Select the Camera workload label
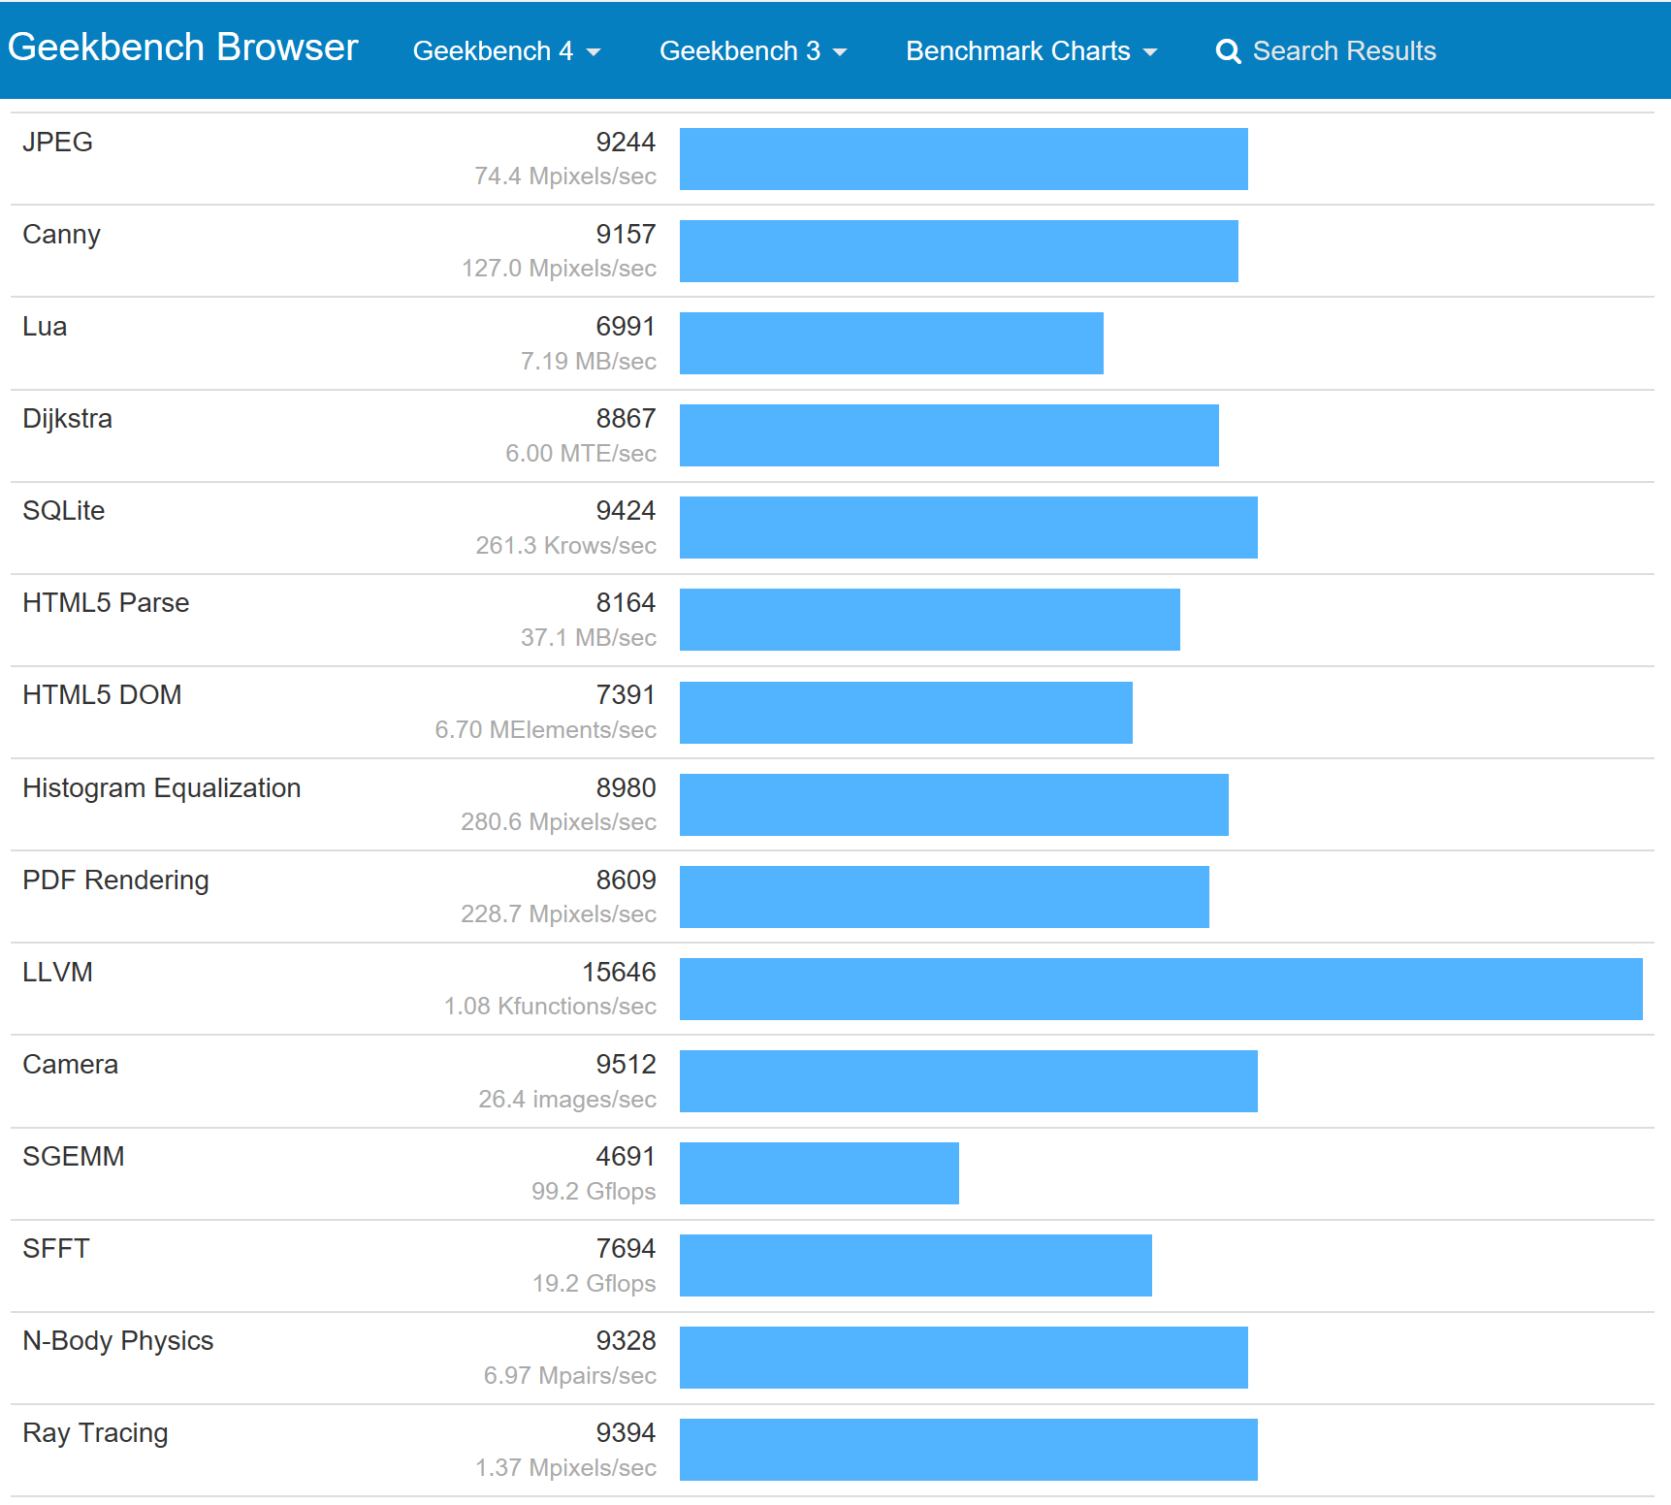The height and width of the screenshot is (1505, 1671). click(x=70, y=1064)
